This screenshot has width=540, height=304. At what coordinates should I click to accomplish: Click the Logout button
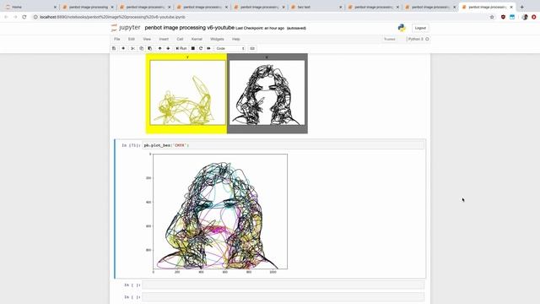(420, 28)
